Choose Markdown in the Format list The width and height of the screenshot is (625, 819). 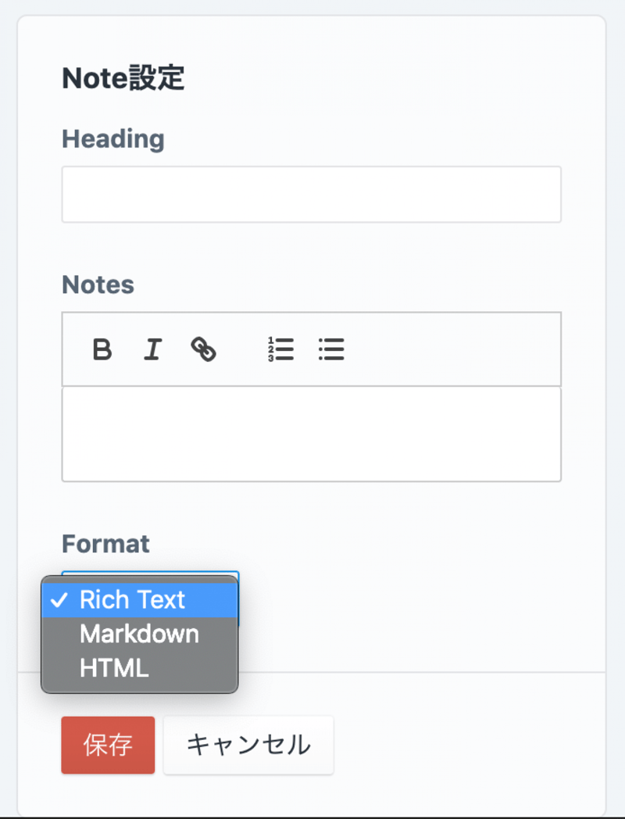[x=139, y=634]
